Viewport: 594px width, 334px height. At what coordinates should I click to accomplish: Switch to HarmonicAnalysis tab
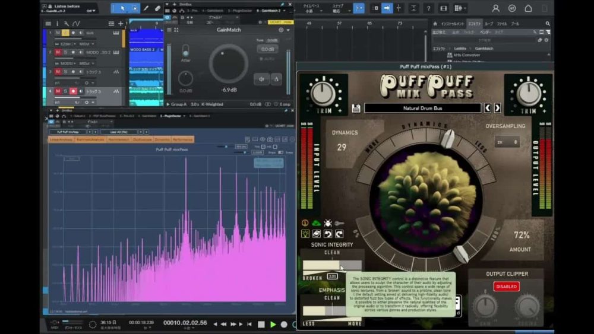click(90, 139)
